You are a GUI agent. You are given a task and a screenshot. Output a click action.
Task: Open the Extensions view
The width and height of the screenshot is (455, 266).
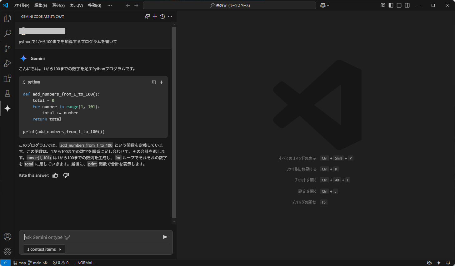click(x=7, y=78)
